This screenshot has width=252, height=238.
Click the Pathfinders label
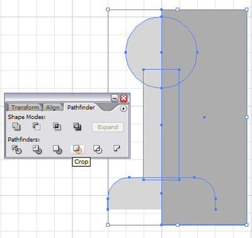(x=24, y=139)
